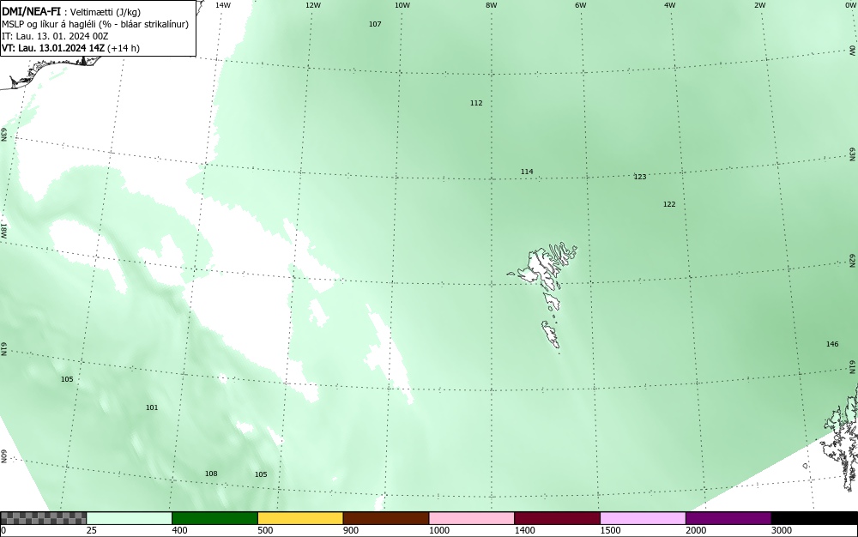Click the MSLP og líkur á hagléli line
This screenshot has width=858, height=537.
(95, 24)
